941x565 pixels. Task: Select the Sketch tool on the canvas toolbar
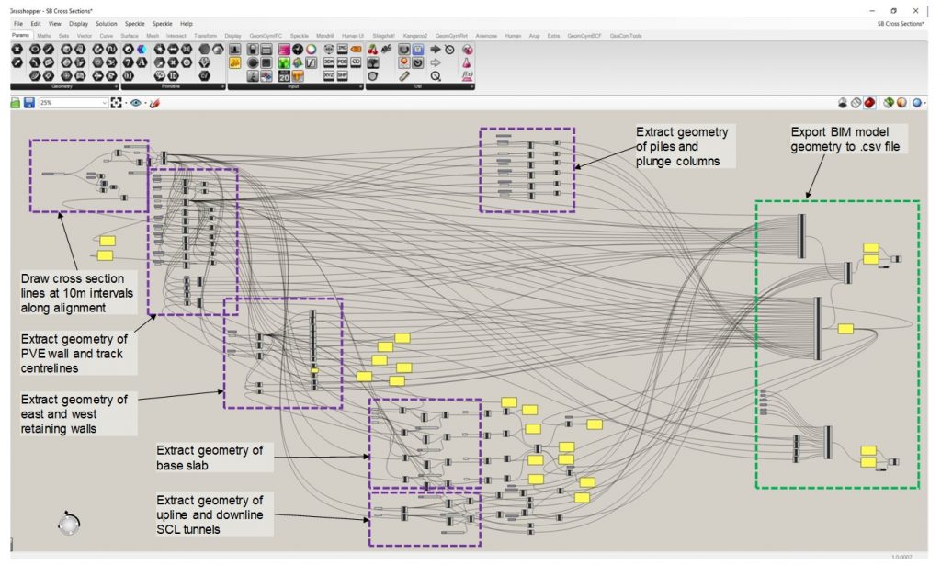[x=154, y=103]
